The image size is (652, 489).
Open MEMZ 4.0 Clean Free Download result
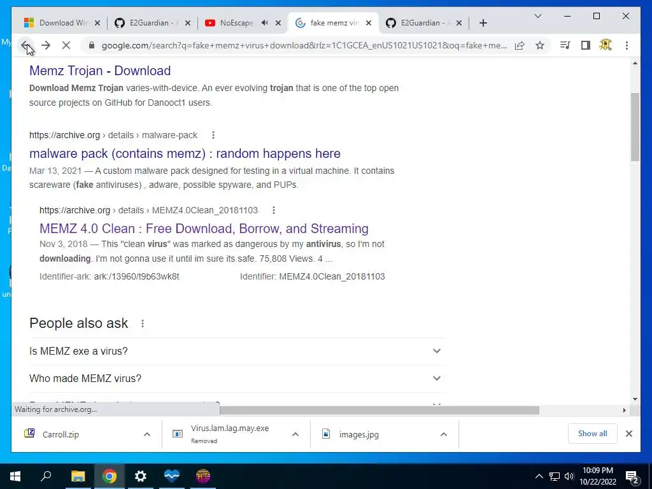[204, 229]
